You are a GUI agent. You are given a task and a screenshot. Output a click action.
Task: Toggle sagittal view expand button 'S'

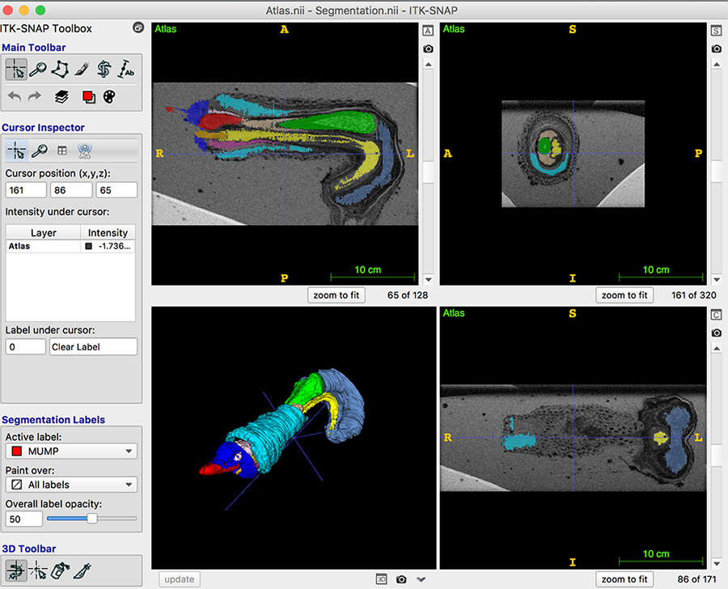tap(716, 31)
